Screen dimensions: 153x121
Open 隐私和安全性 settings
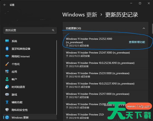click(30, 110)
